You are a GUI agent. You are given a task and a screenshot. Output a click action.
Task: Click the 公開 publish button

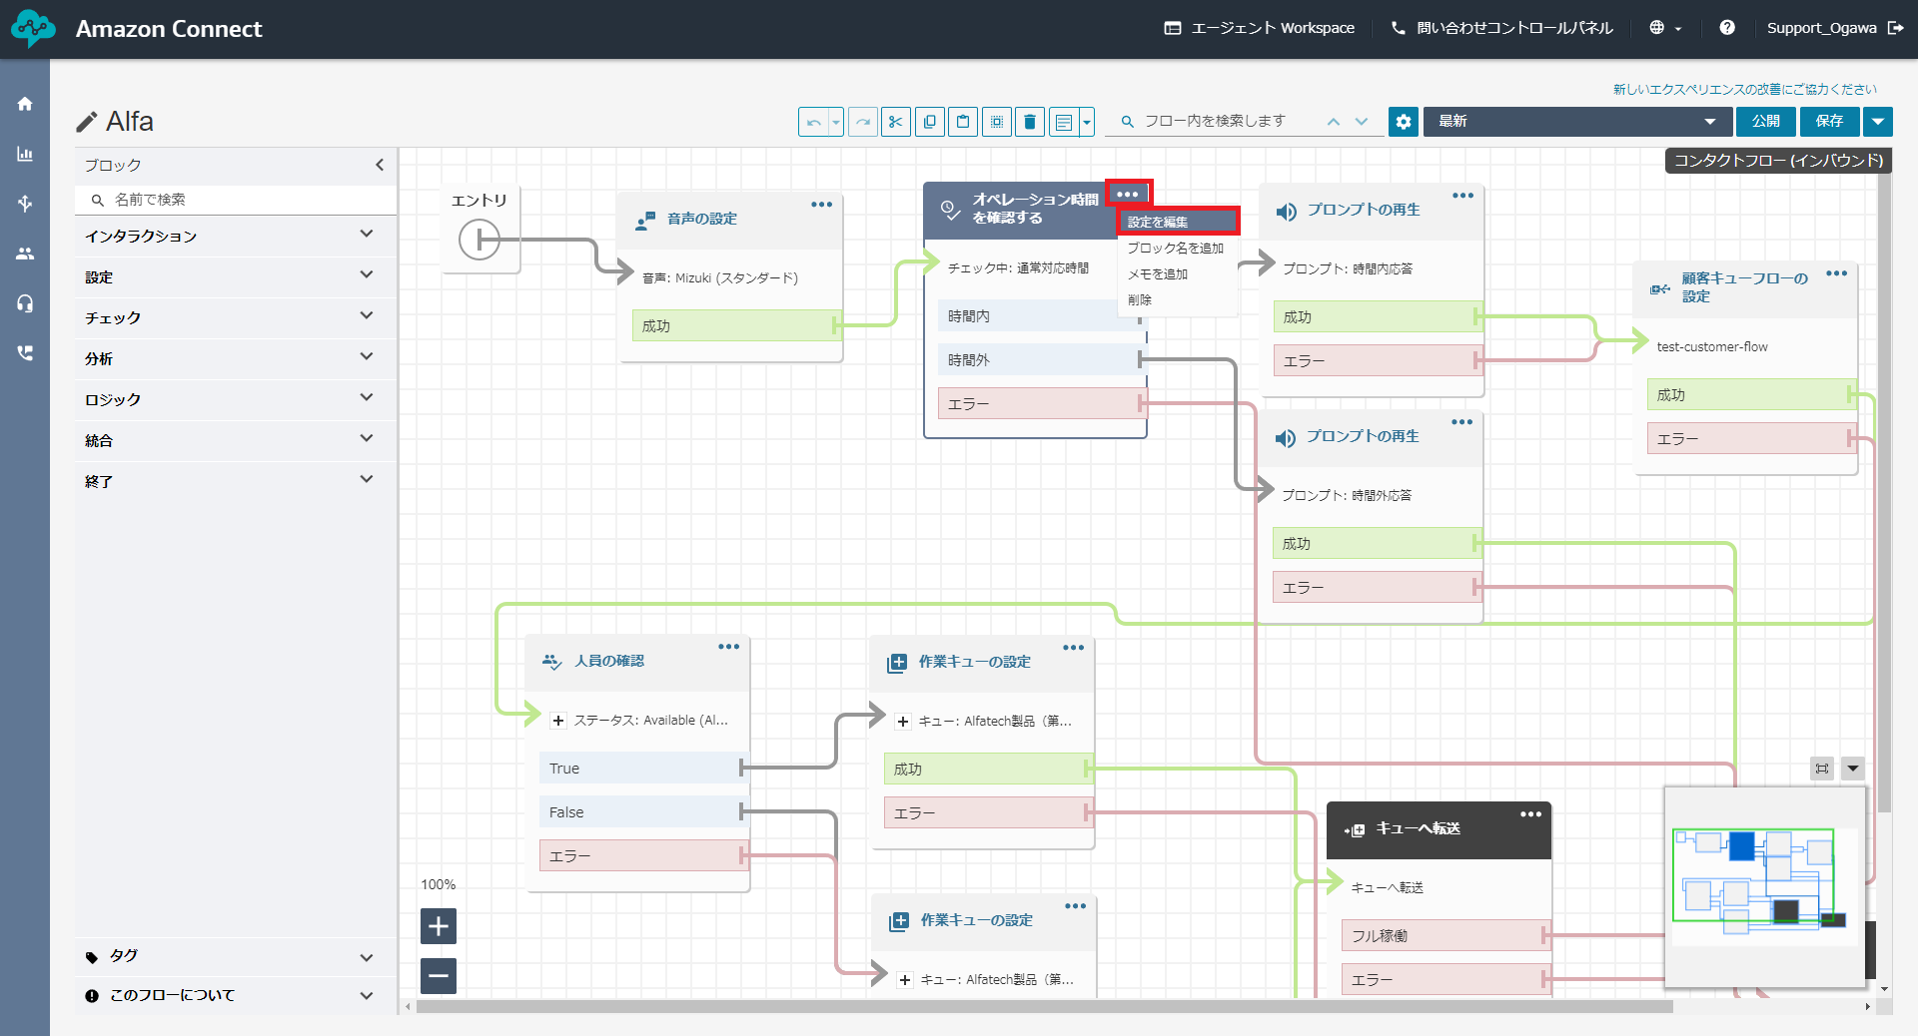pyautogui.click(x=1765, y=122)
